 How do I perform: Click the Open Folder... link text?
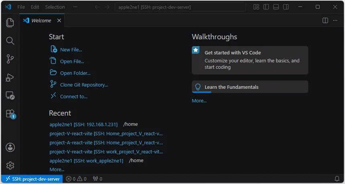coord(75,73)
